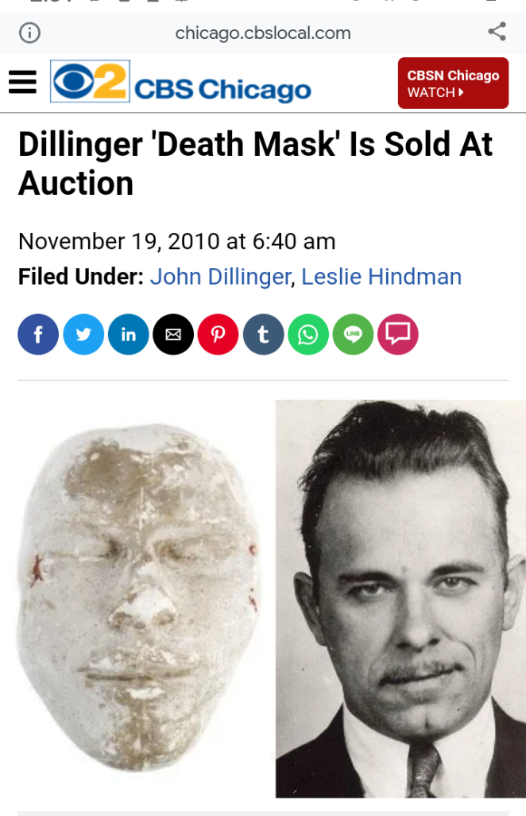Tap the browser share icon
Viewport: 526px width, 816px height.
497,32
